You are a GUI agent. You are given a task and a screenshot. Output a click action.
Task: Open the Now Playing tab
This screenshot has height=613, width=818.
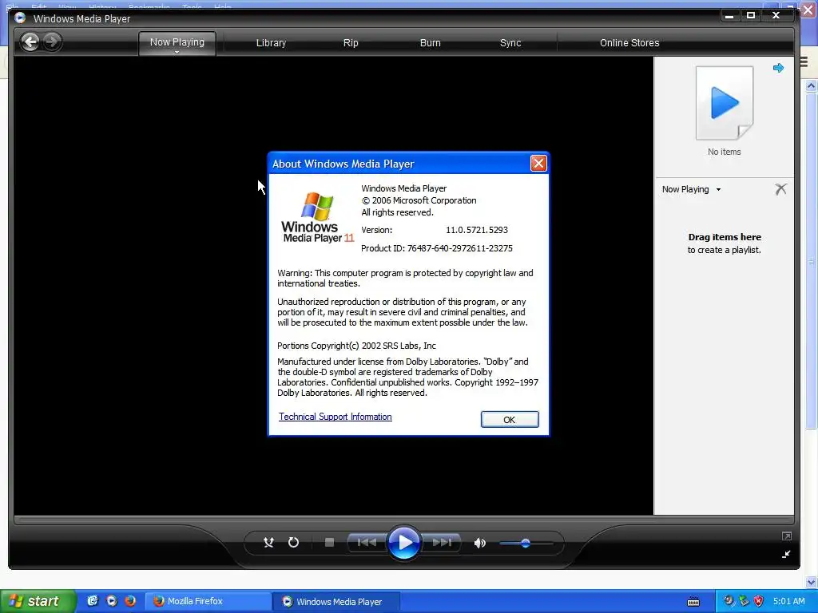pyautogui.click(x=177, y=42)
